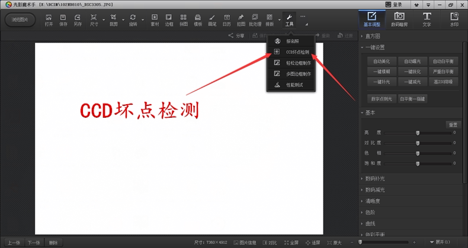468x248 pixels.
Task: Toggle the 对比 compare view
Action: coord(270,243)
